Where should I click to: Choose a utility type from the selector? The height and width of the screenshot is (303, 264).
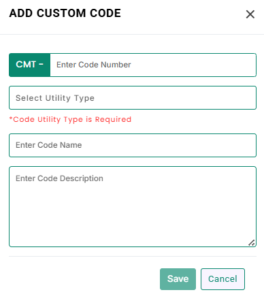click(x=133, y=97)
